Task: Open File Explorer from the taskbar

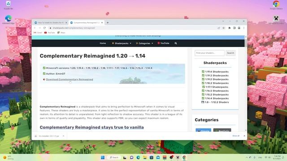Action: coord(145,157)
